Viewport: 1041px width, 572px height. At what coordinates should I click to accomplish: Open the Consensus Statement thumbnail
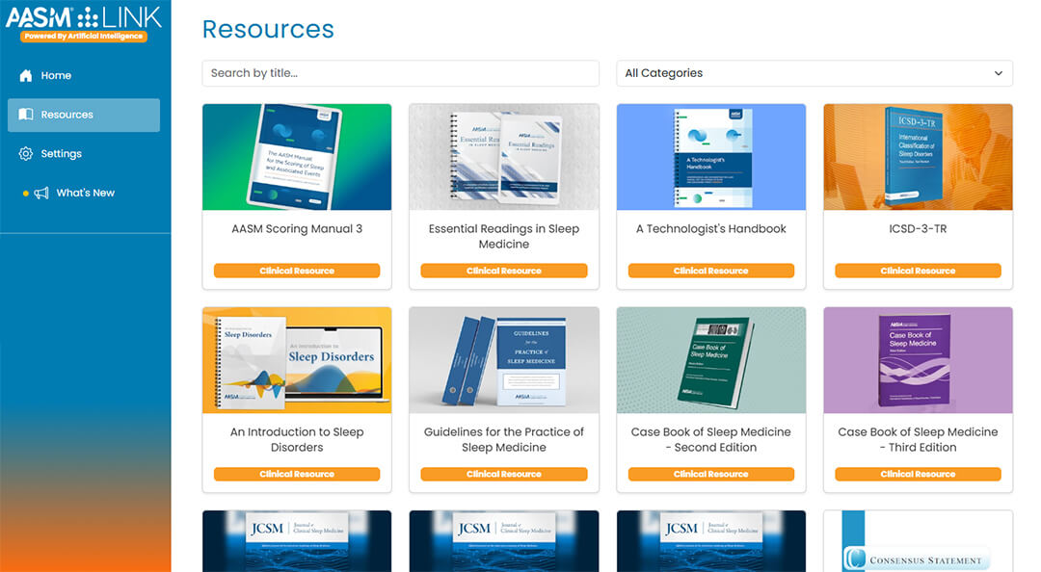click(919, 541)
